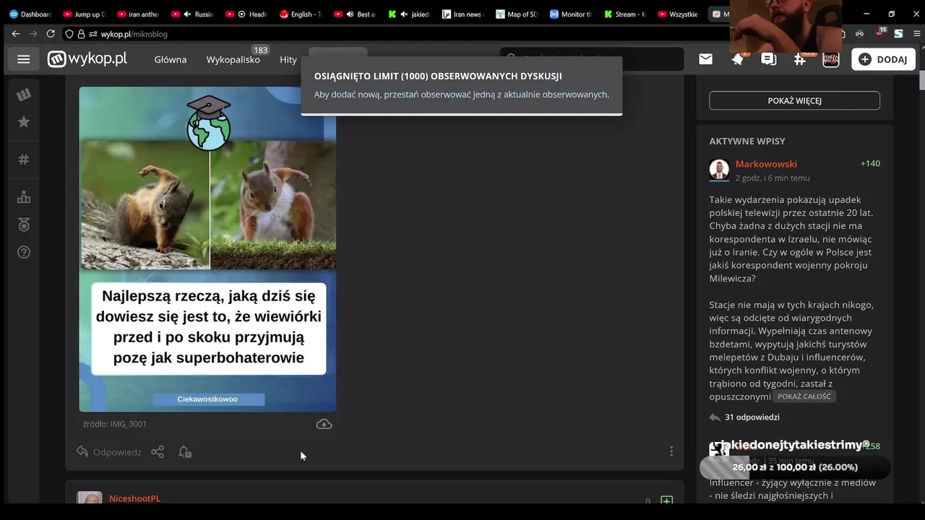Click the DODAJ button
925x520 pixels.
[883, 59]
